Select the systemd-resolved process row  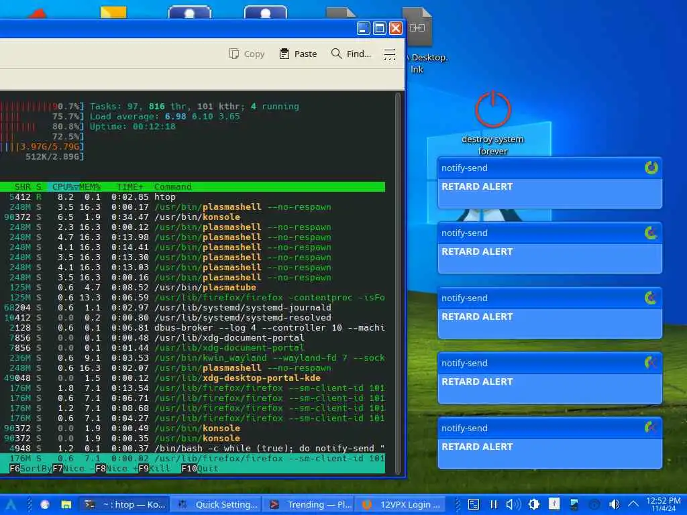193,318
